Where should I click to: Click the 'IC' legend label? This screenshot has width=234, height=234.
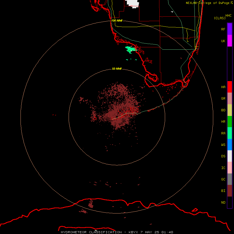(x=223, y=168)
